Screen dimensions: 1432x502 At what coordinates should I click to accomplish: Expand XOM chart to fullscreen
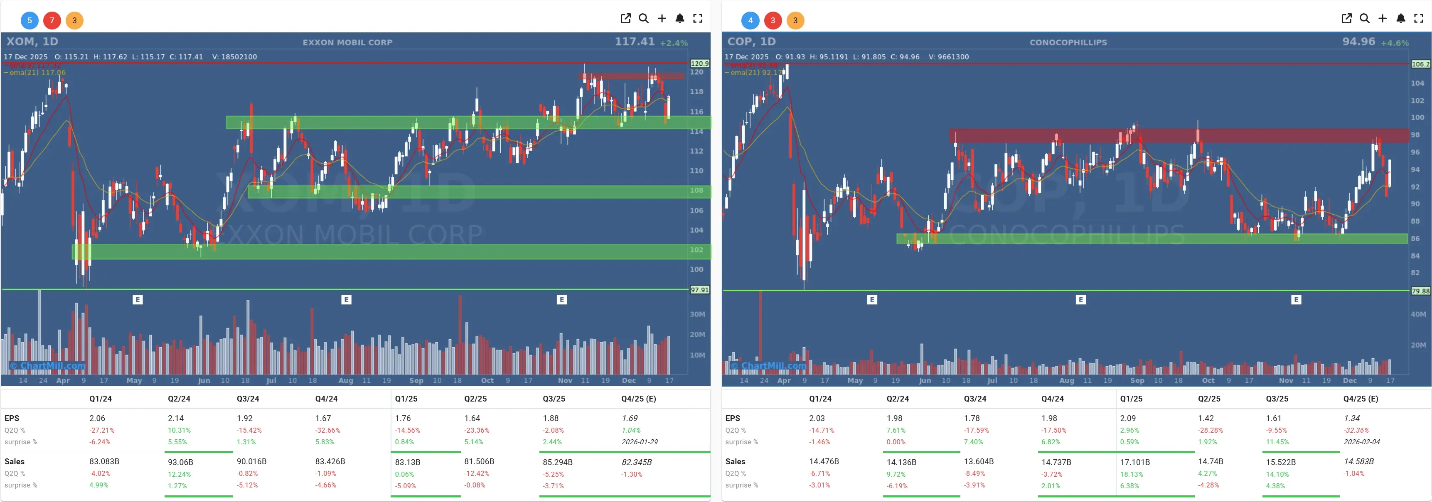pos(698,18)
